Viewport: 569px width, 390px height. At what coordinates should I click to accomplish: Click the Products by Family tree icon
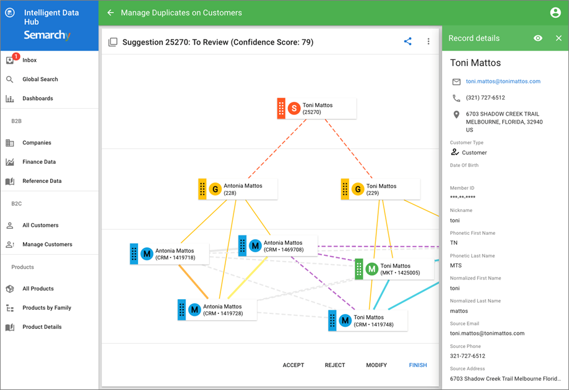point(10,308)
